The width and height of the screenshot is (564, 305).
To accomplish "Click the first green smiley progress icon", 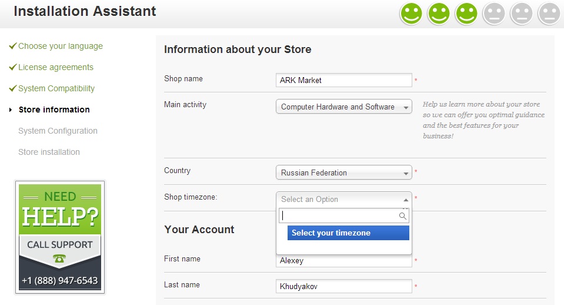I will 411,14.
